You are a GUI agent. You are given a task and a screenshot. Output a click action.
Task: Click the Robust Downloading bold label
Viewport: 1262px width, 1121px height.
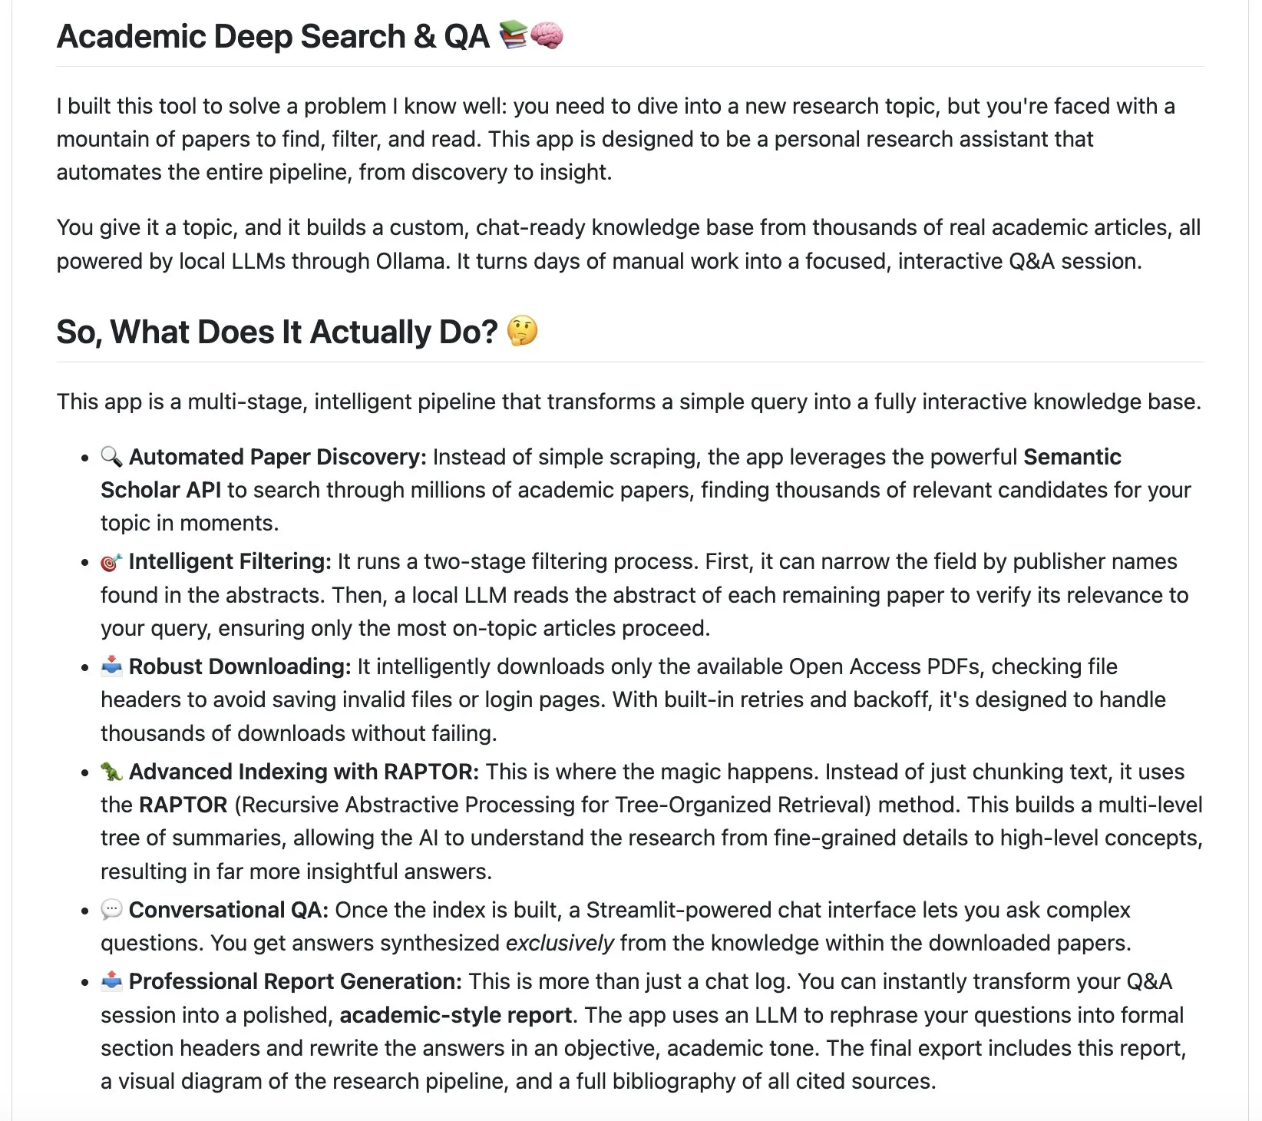tap(240, 666)
